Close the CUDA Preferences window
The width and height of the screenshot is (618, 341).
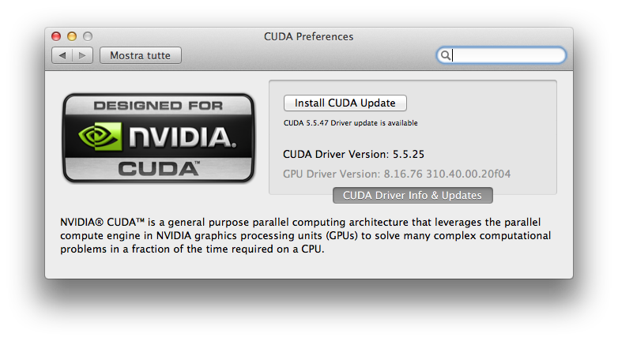56,36
